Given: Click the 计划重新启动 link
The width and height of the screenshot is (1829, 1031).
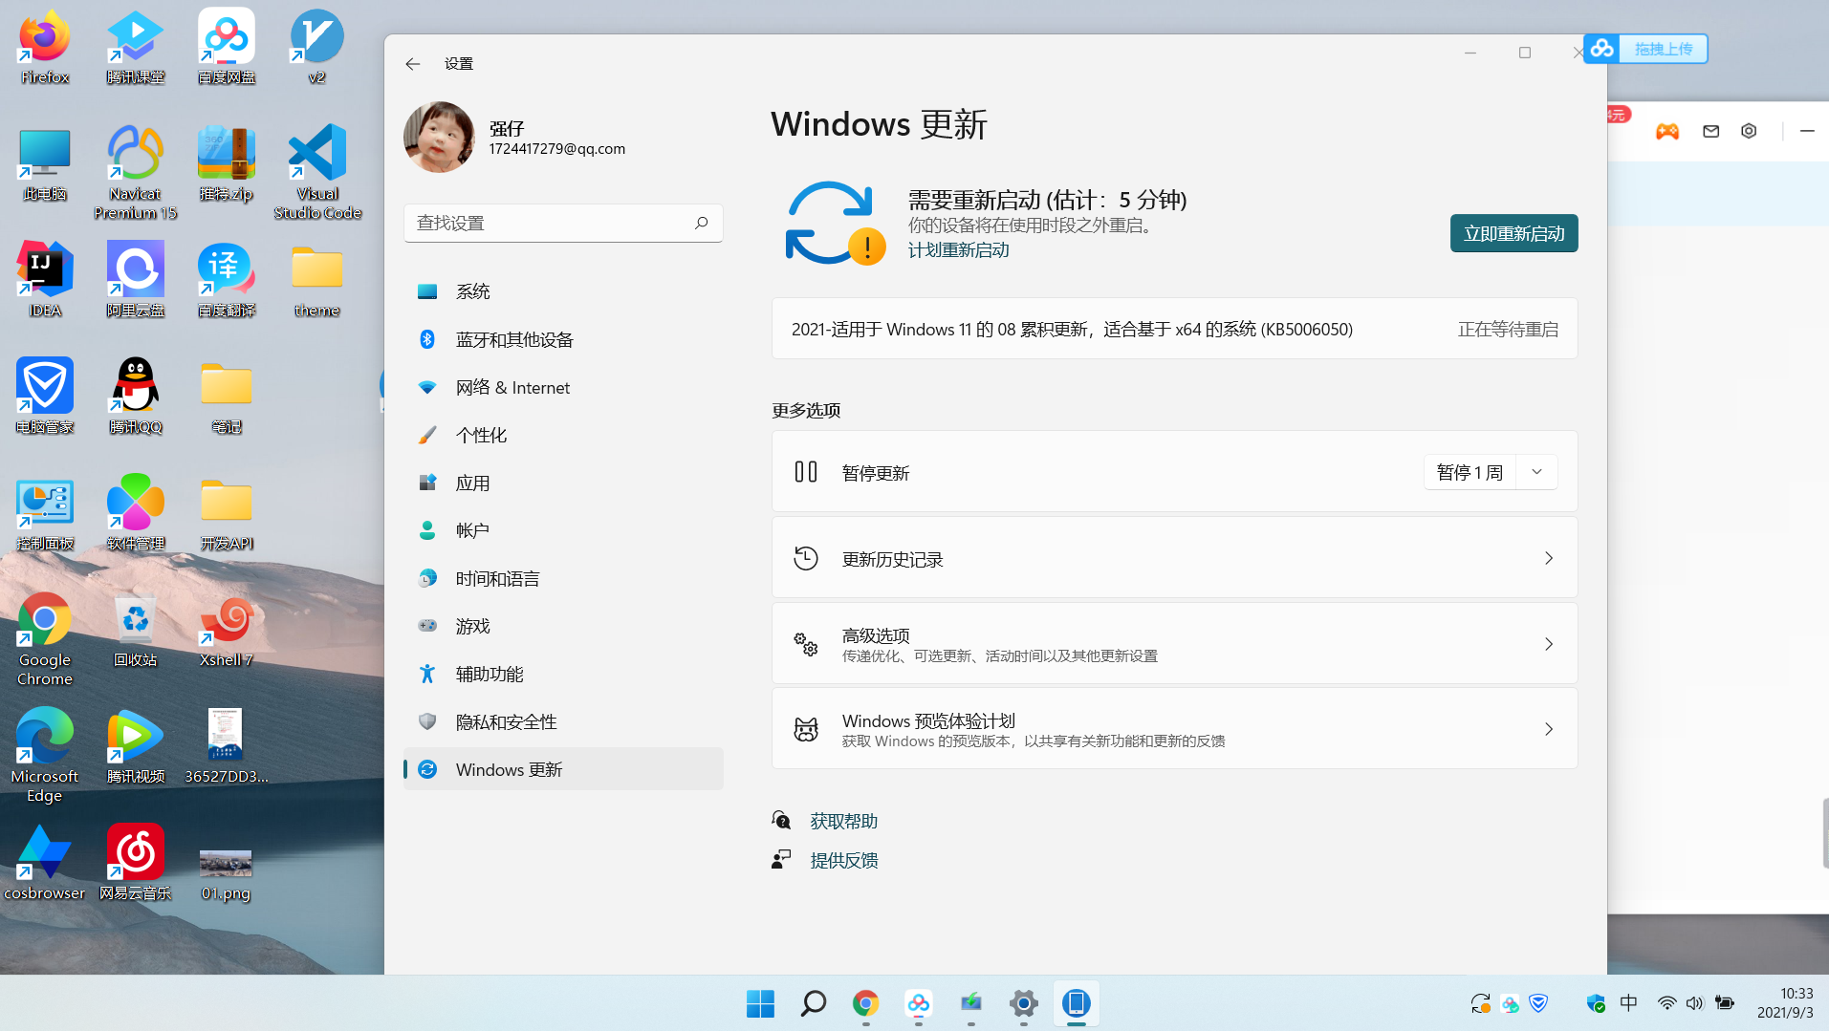Looking at the screenshot, I should (x=958, y=250).
